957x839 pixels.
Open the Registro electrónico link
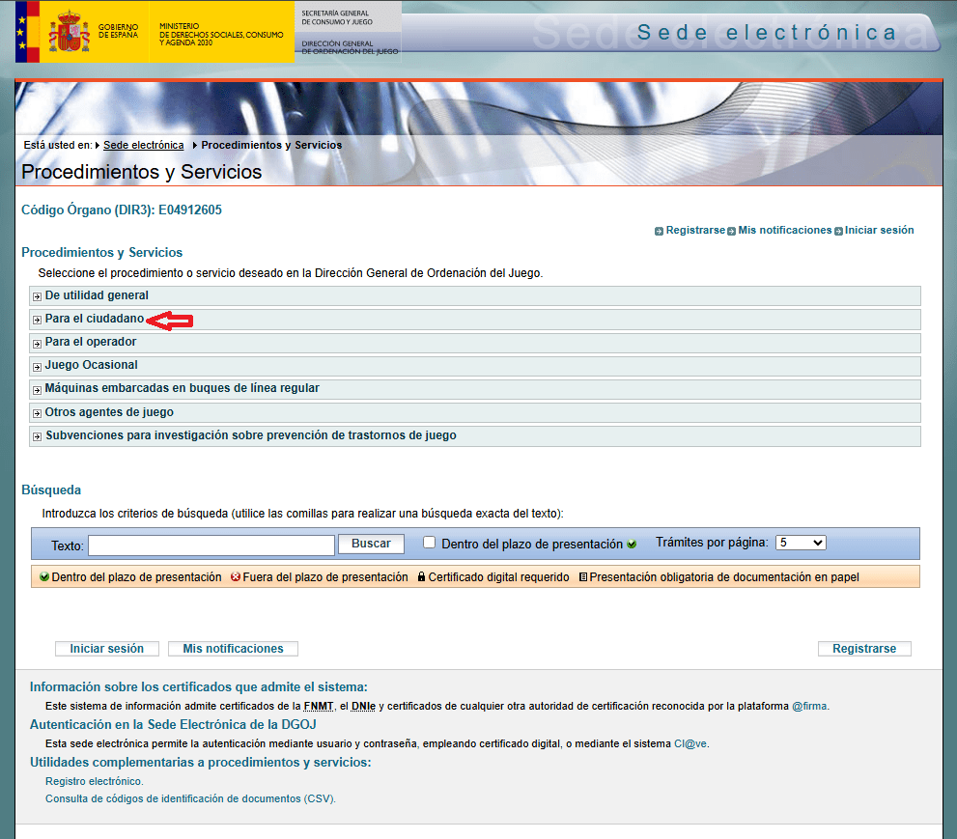click(94, 781)
